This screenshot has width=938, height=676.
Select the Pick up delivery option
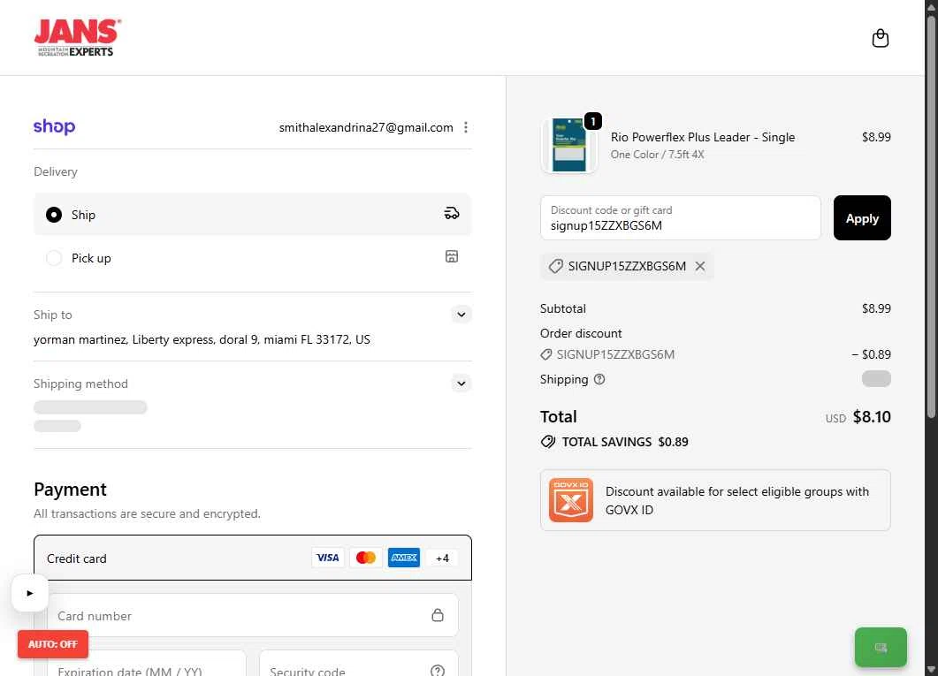pyautogui.click(x=253, y=258)
